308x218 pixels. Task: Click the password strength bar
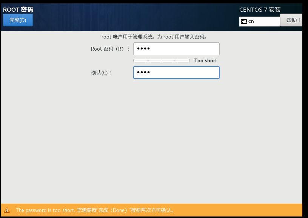(x=162, y=60)
